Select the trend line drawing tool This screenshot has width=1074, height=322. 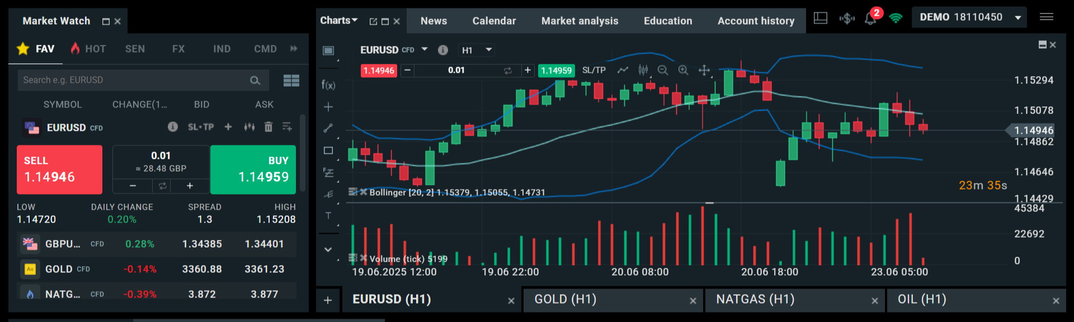pyautogui.click(x=328, y=128)
